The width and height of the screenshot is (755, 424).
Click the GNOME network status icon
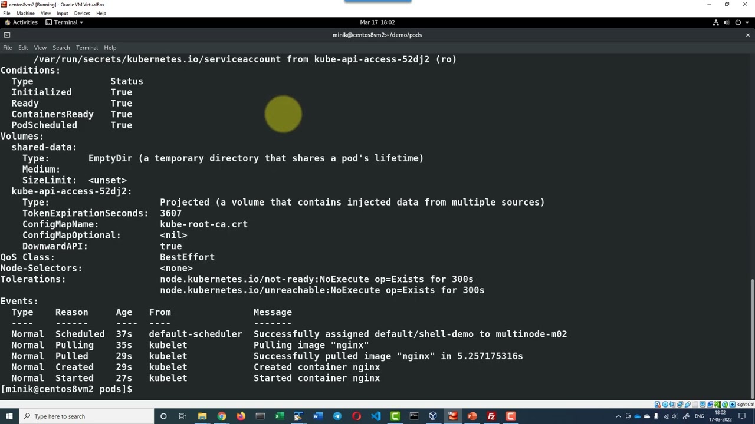pos(716,22)
